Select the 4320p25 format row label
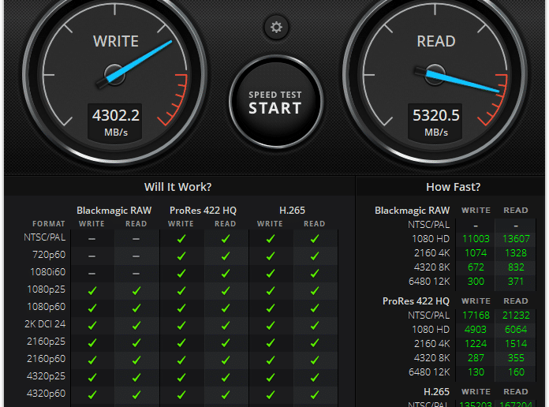This screenshot has width=549, height=407. click(47, 376)
